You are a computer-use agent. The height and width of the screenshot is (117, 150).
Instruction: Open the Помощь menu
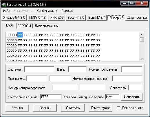click(x=67, y=11)
